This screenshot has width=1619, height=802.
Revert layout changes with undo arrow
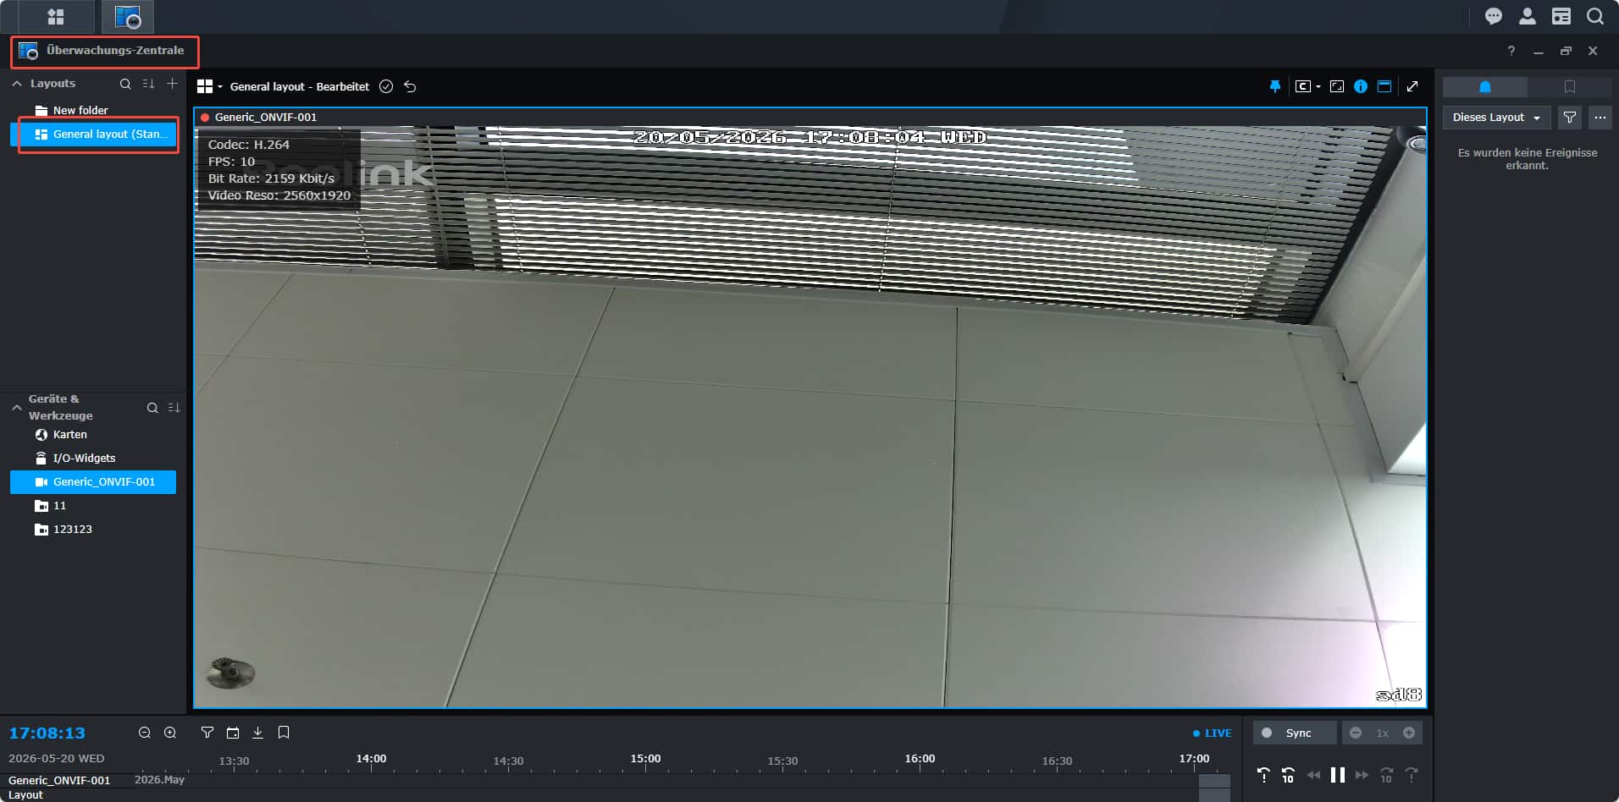pos(410,86)
